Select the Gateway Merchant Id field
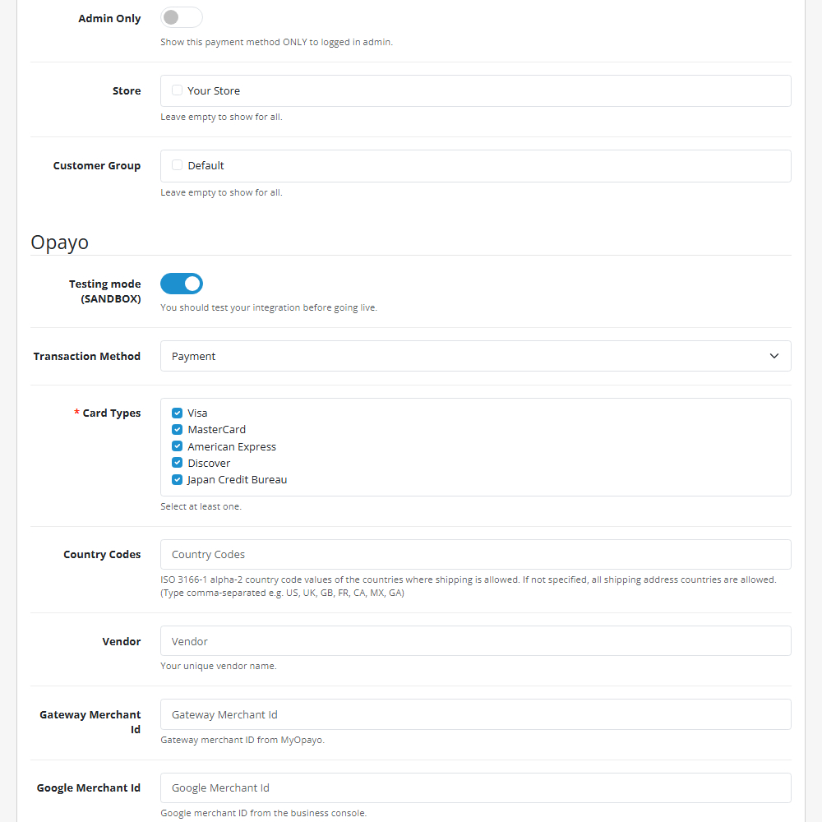 click(x=475, y=714)
